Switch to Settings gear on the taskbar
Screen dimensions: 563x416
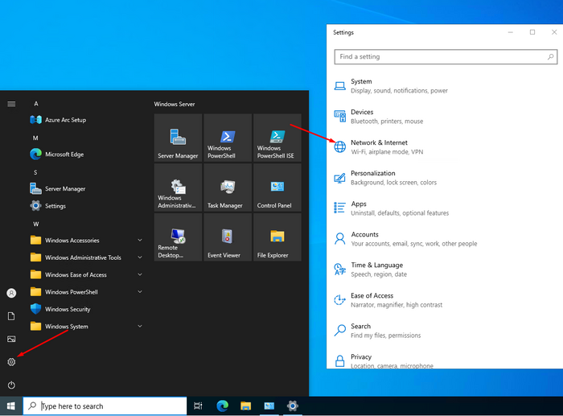(293, 406)
